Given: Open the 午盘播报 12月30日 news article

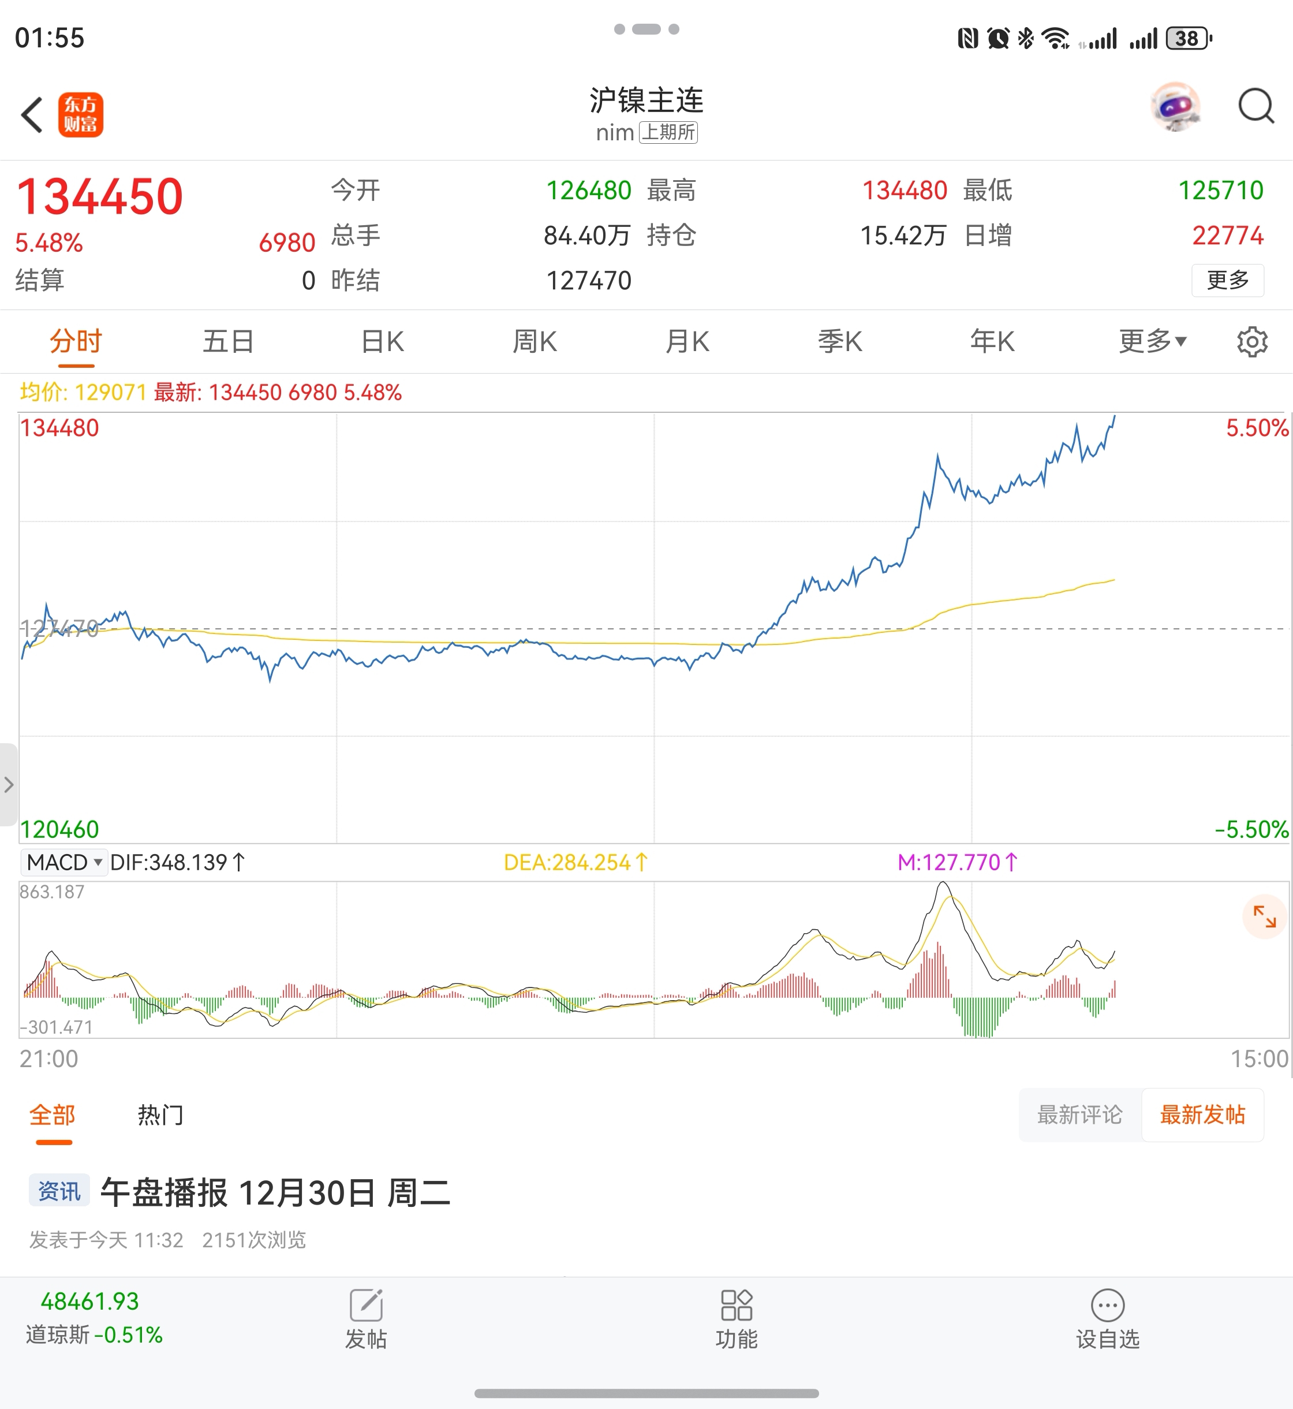Looking at the screenshot, I should click(x=276, y=1192).
